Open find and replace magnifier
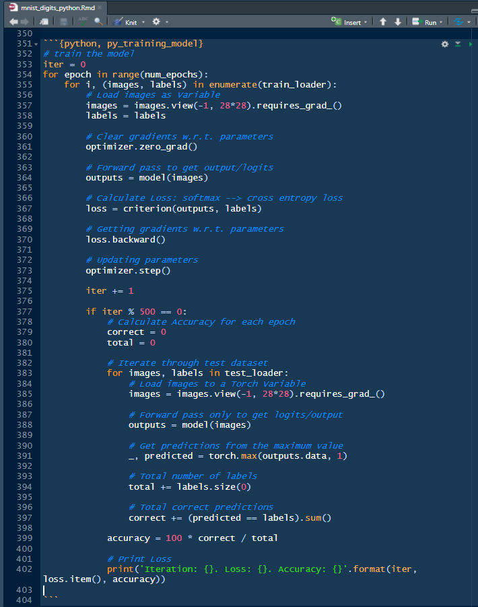The image size is (478, 607). tap(98, 22)
